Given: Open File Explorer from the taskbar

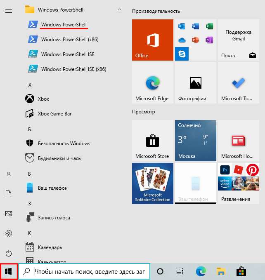Looking at the screenshot, I should click(x=221, y=271).
